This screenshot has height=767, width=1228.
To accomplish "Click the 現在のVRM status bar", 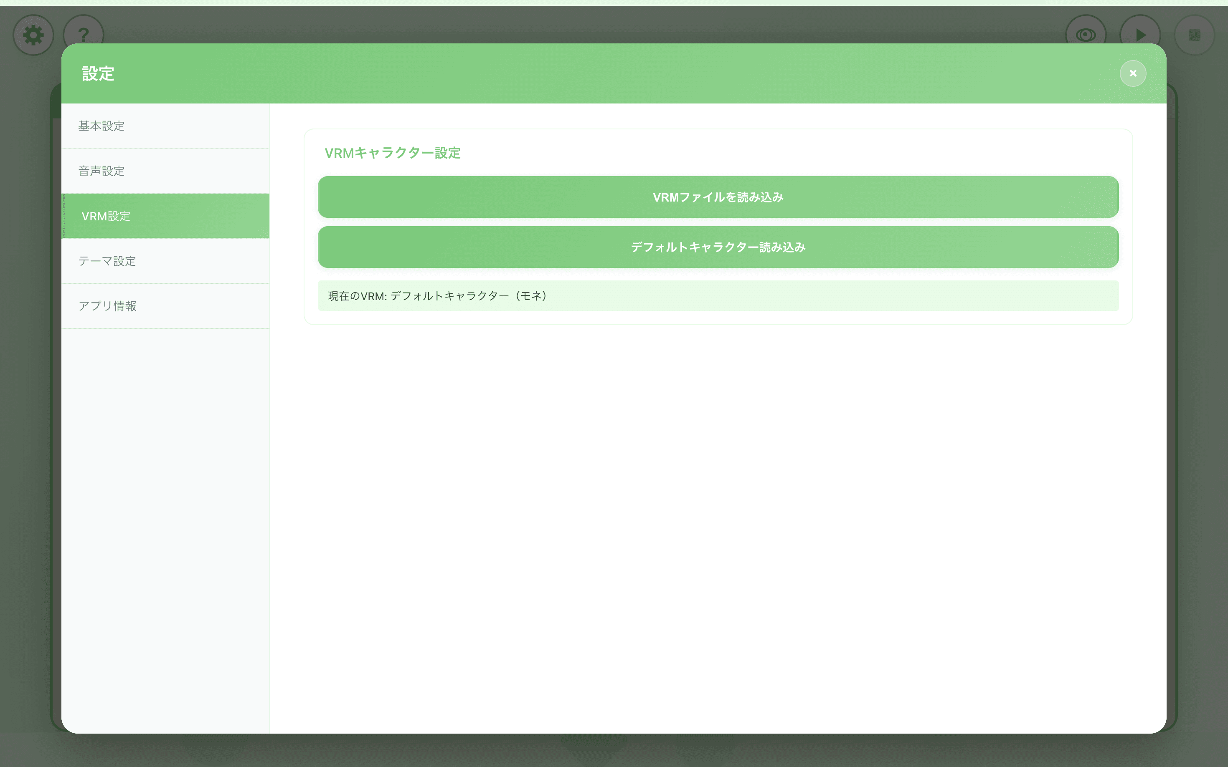I will 718,295.
